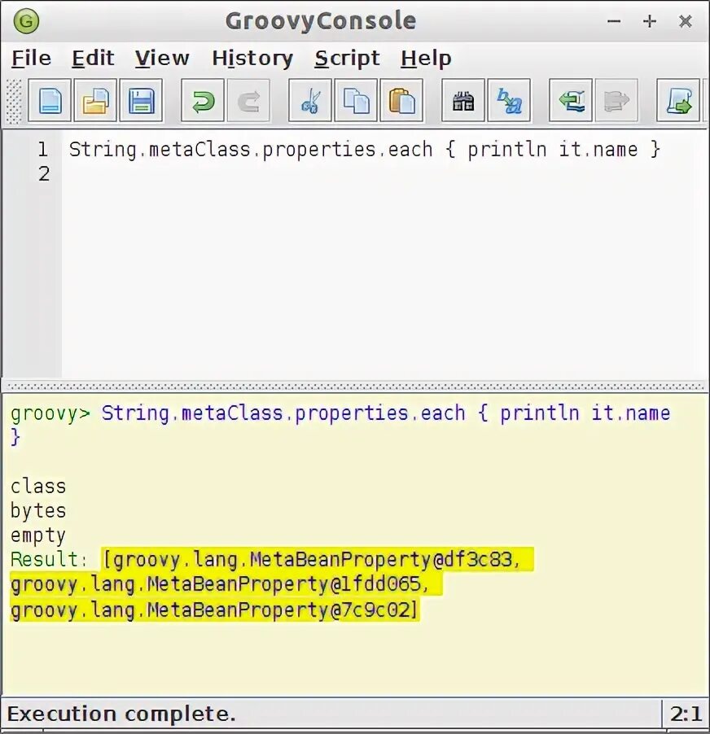The height and width of the screenshot is (734, 710).
Task: Click the 'Execution complete.' status text
Action: tap(122, 714)
